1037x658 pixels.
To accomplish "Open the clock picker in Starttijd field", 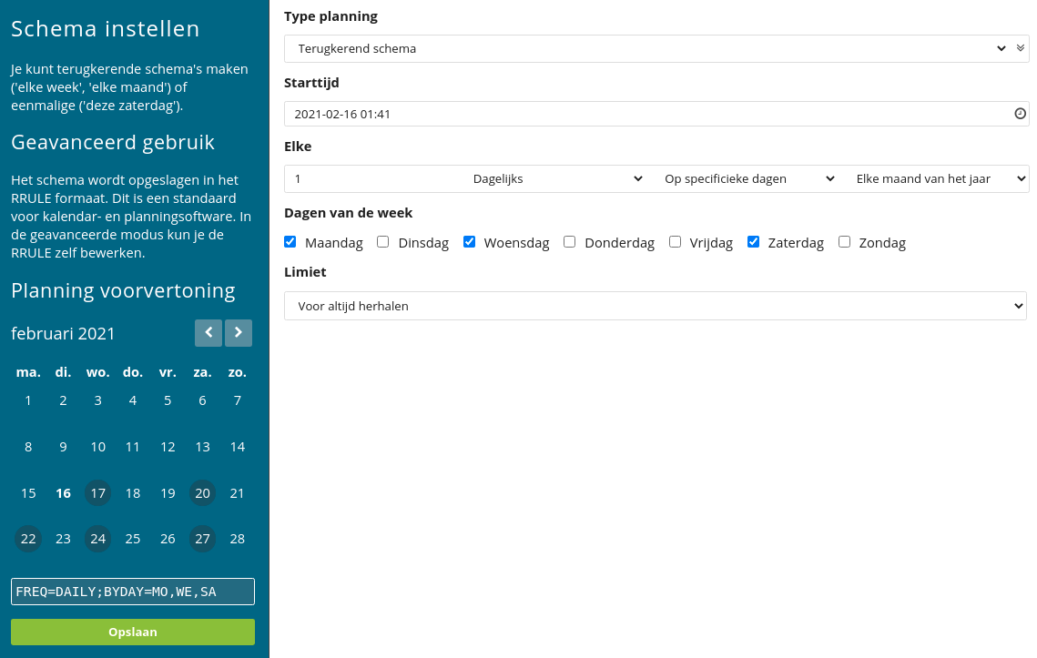I will coord(1020,114).
